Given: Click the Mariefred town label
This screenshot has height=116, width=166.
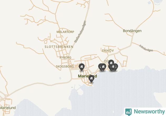Looking at the screenshot, I should [x=87, y=76].
